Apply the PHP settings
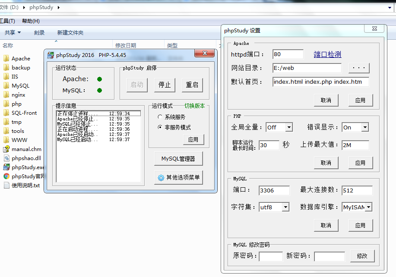 [361, 163]
